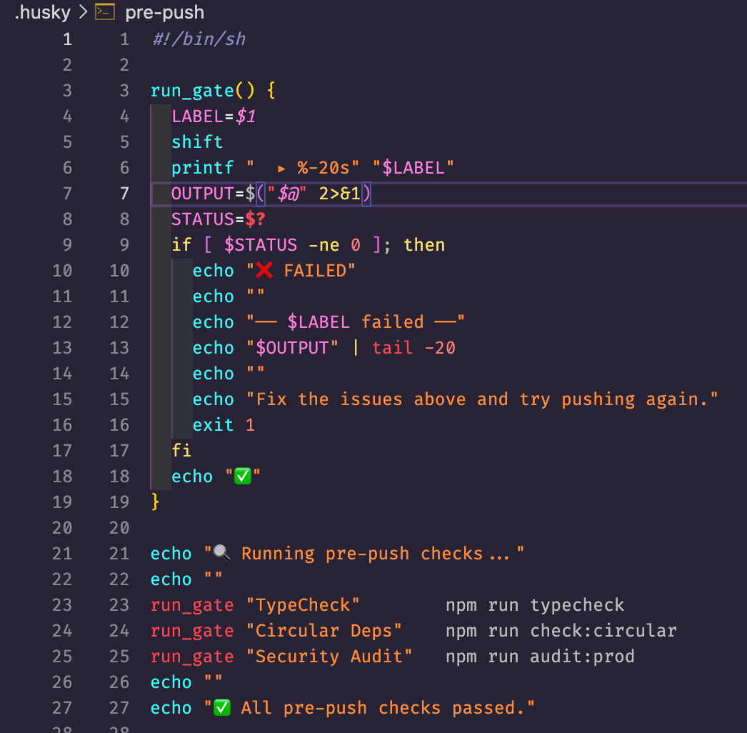Click the printf statement on line 6
Viewport: 747px width, 733px height.
click(313, 168)
